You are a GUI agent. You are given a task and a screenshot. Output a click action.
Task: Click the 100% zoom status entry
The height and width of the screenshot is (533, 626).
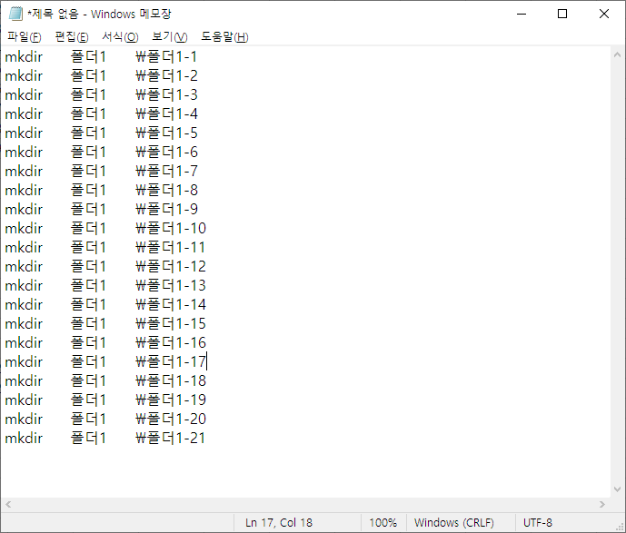click(383, 523)
